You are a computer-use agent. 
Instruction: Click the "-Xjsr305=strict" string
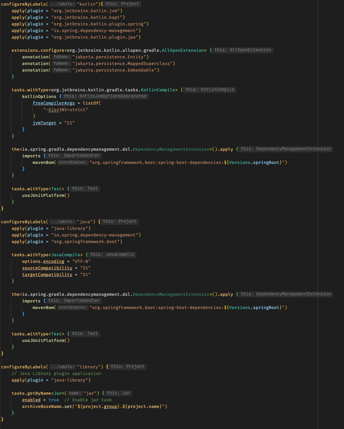tap(66, 109)
